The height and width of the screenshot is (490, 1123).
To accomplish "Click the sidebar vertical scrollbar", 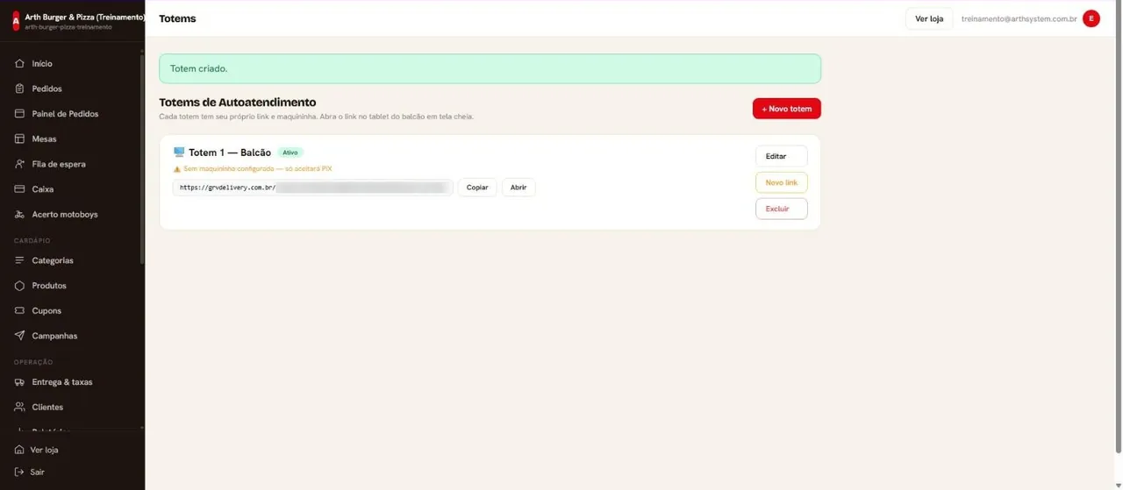I will pyautogui.click(x=142, y=158).
